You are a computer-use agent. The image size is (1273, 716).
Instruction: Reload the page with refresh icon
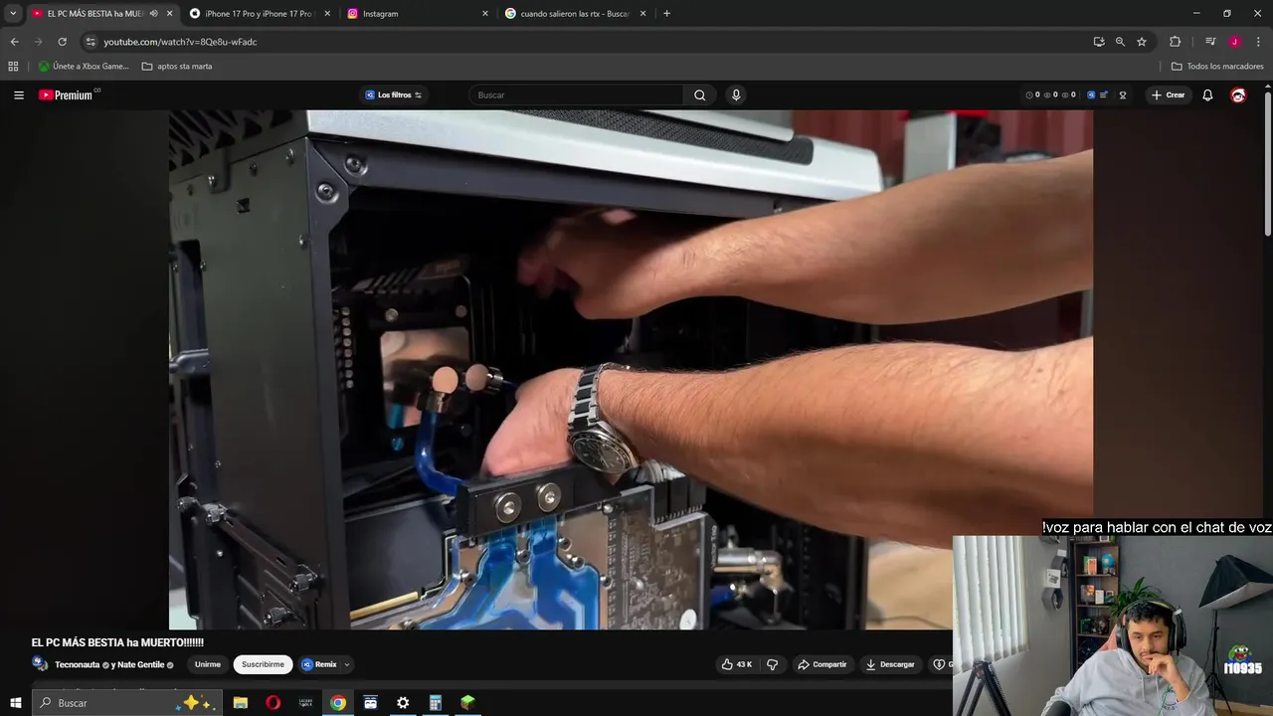(x=62, y=42)
